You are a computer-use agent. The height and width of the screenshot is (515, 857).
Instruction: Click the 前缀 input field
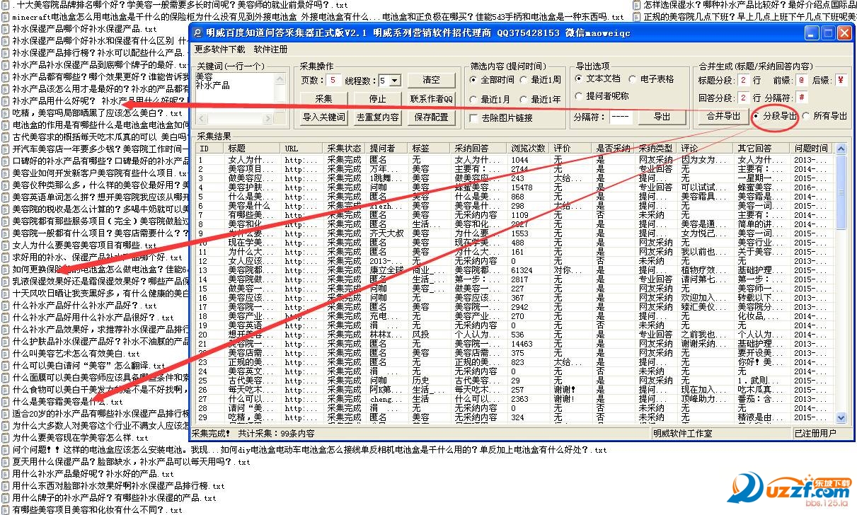pos(800,80)
